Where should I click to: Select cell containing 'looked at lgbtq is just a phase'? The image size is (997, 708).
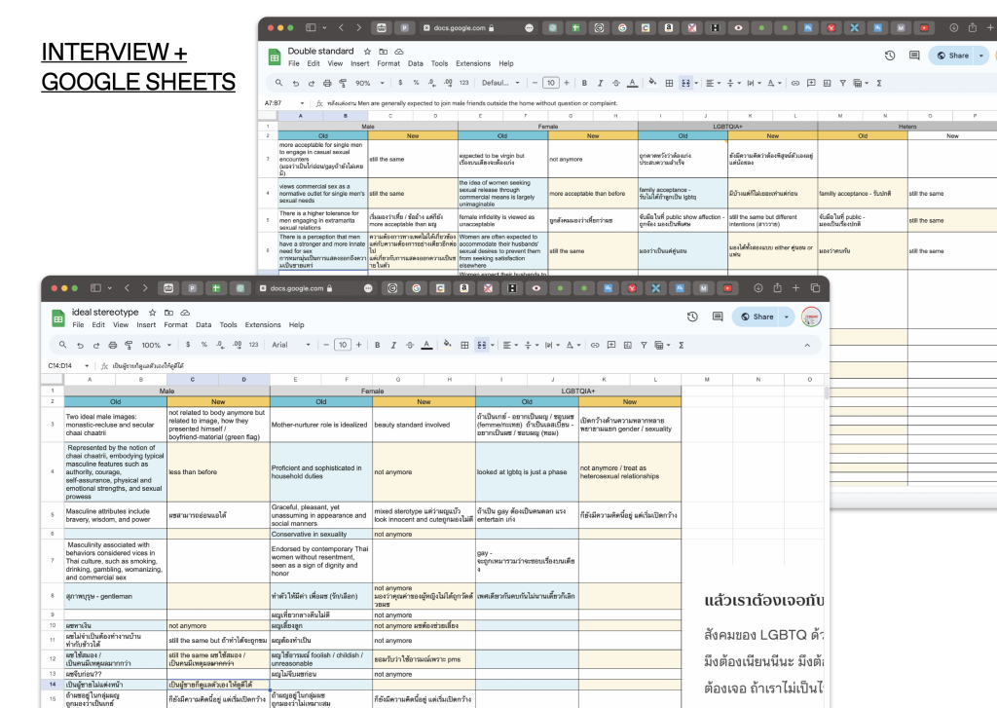(527, 472)
